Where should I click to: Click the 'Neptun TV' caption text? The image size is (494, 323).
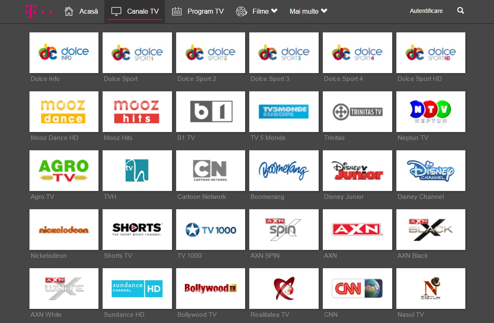413,137
